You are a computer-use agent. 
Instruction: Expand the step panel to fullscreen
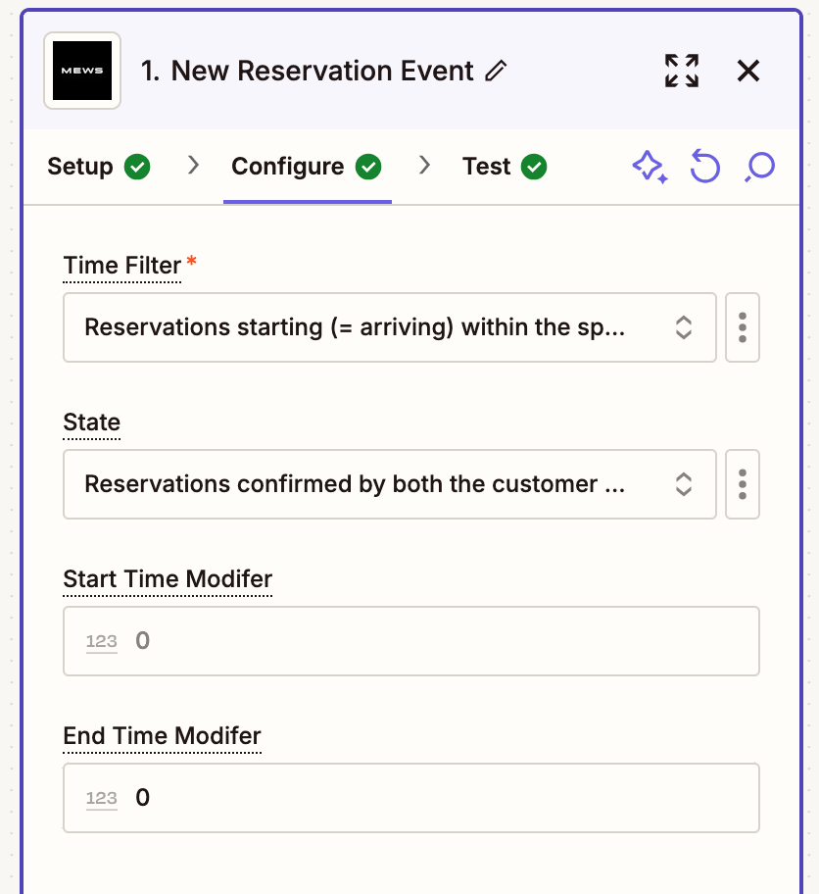[682, 71]
